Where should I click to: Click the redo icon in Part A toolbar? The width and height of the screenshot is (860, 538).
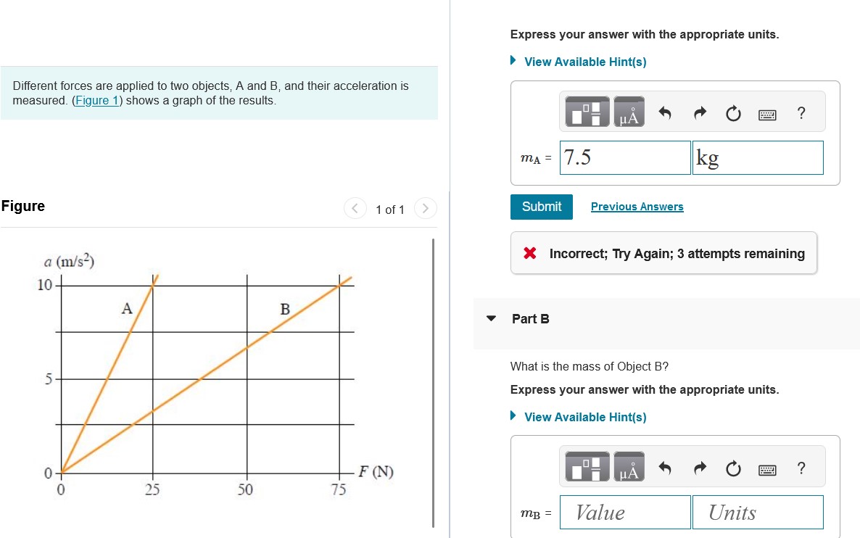click(699, 113)
